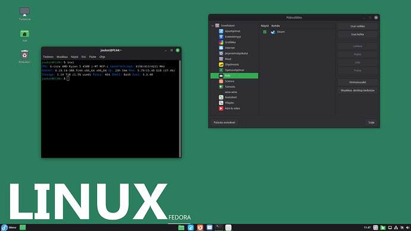
Task: Select the Science category icon
Action: (221, 81)
